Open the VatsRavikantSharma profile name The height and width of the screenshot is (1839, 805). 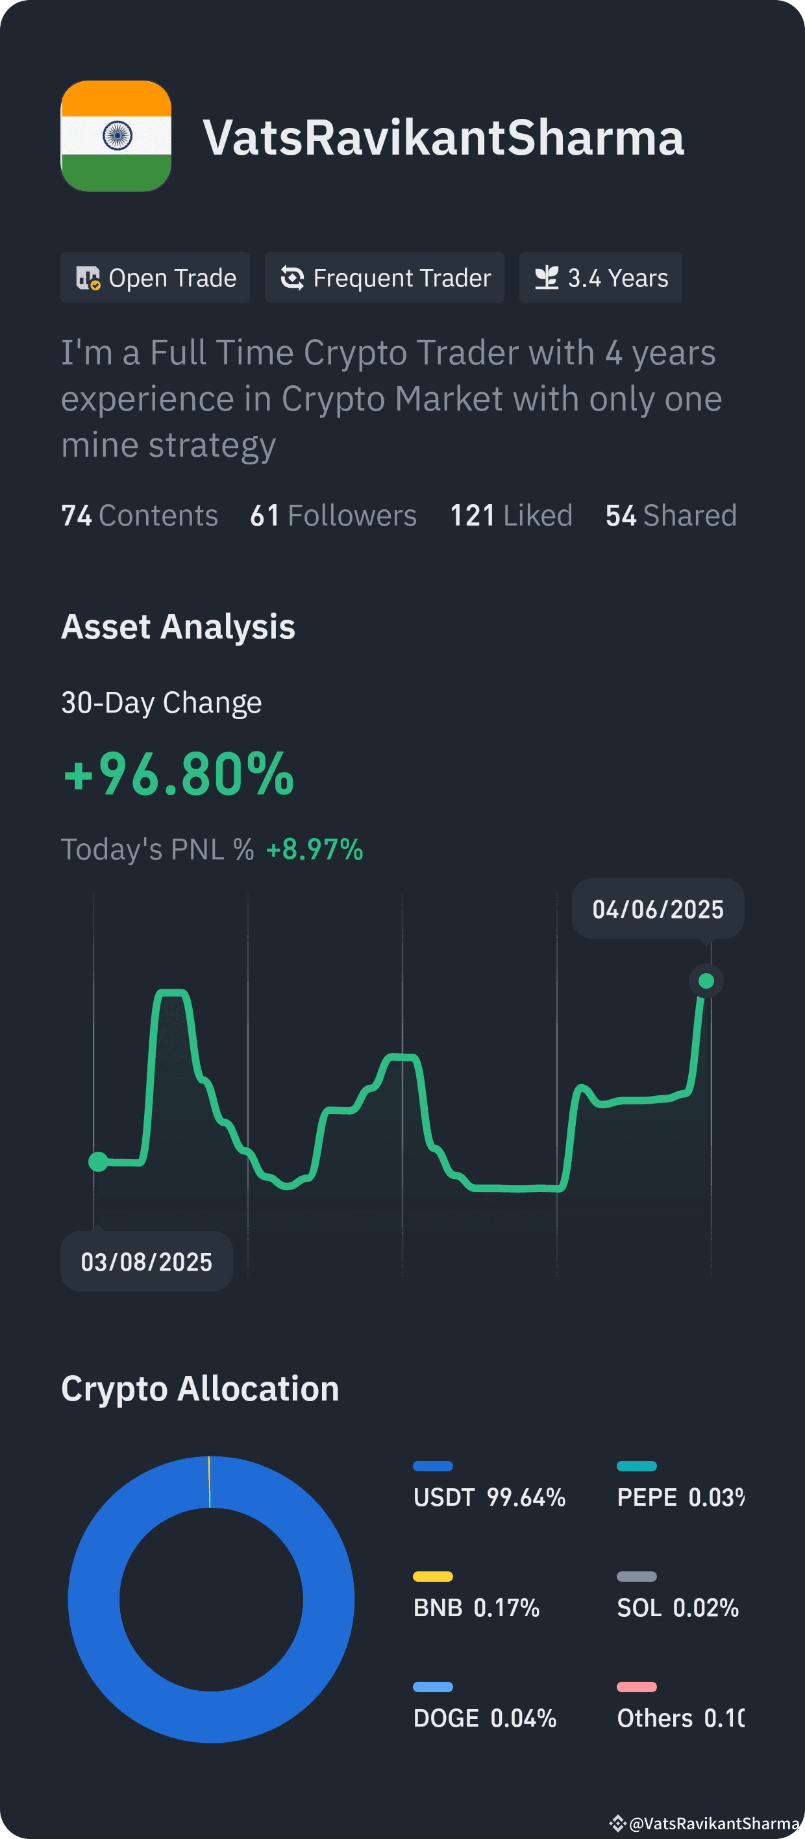(443, 137)
